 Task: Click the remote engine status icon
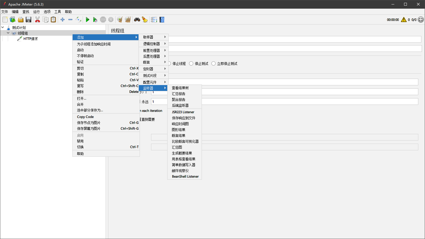[x=421, y=20]
